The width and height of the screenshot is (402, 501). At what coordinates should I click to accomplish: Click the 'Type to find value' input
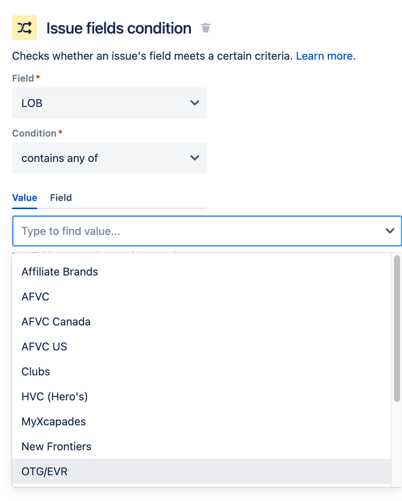coord(196,231)
